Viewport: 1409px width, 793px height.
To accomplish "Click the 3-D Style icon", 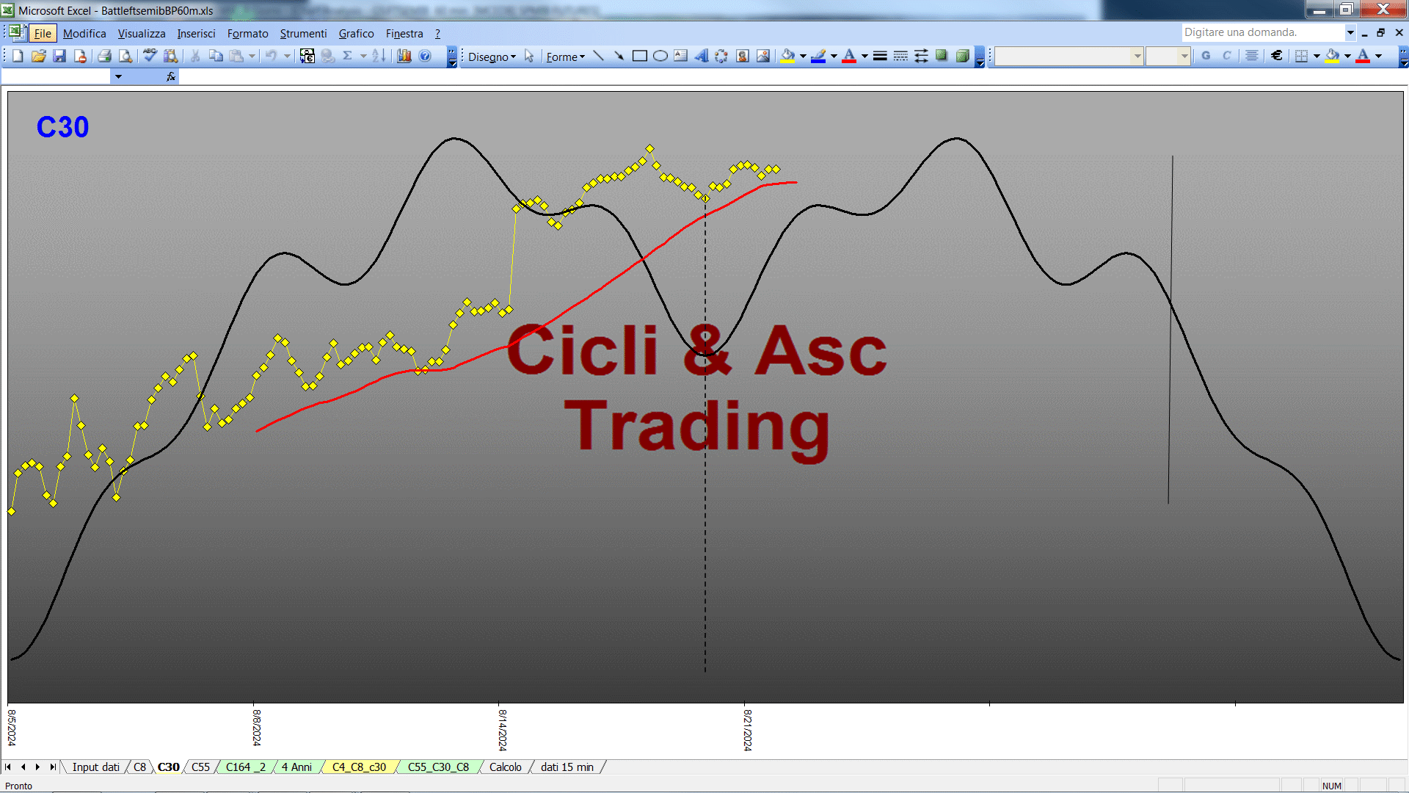I will pyautogui.click(x=962, y=56).
